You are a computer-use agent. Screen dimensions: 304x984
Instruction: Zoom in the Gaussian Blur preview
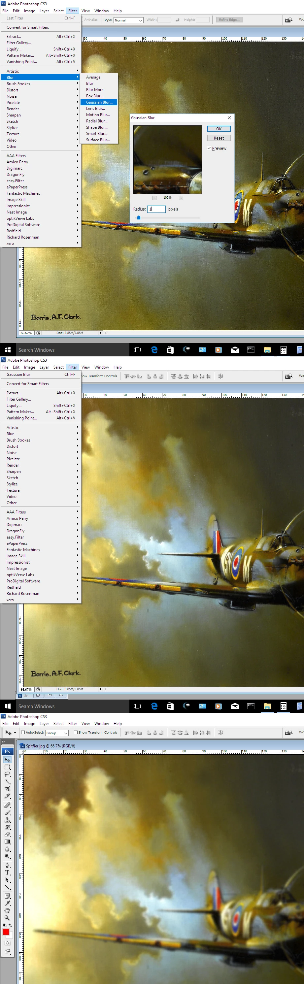click(181, 197)
